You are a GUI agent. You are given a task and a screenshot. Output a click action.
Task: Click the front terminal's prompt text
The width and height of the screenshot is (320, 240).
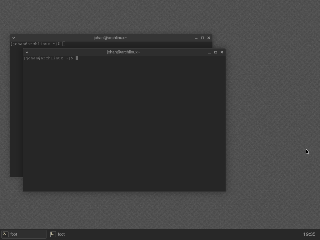(48, 58)
